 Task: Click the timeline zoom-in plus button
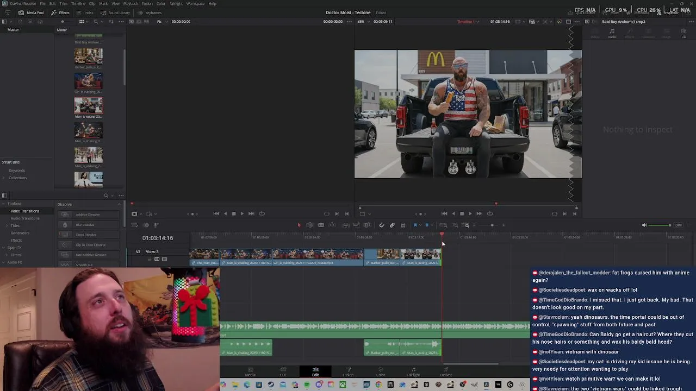coord(504,225)
